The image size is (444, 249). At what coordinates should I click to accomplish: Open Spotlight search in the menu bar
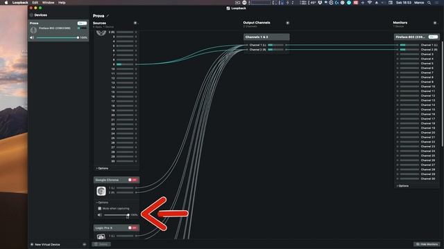429,3
